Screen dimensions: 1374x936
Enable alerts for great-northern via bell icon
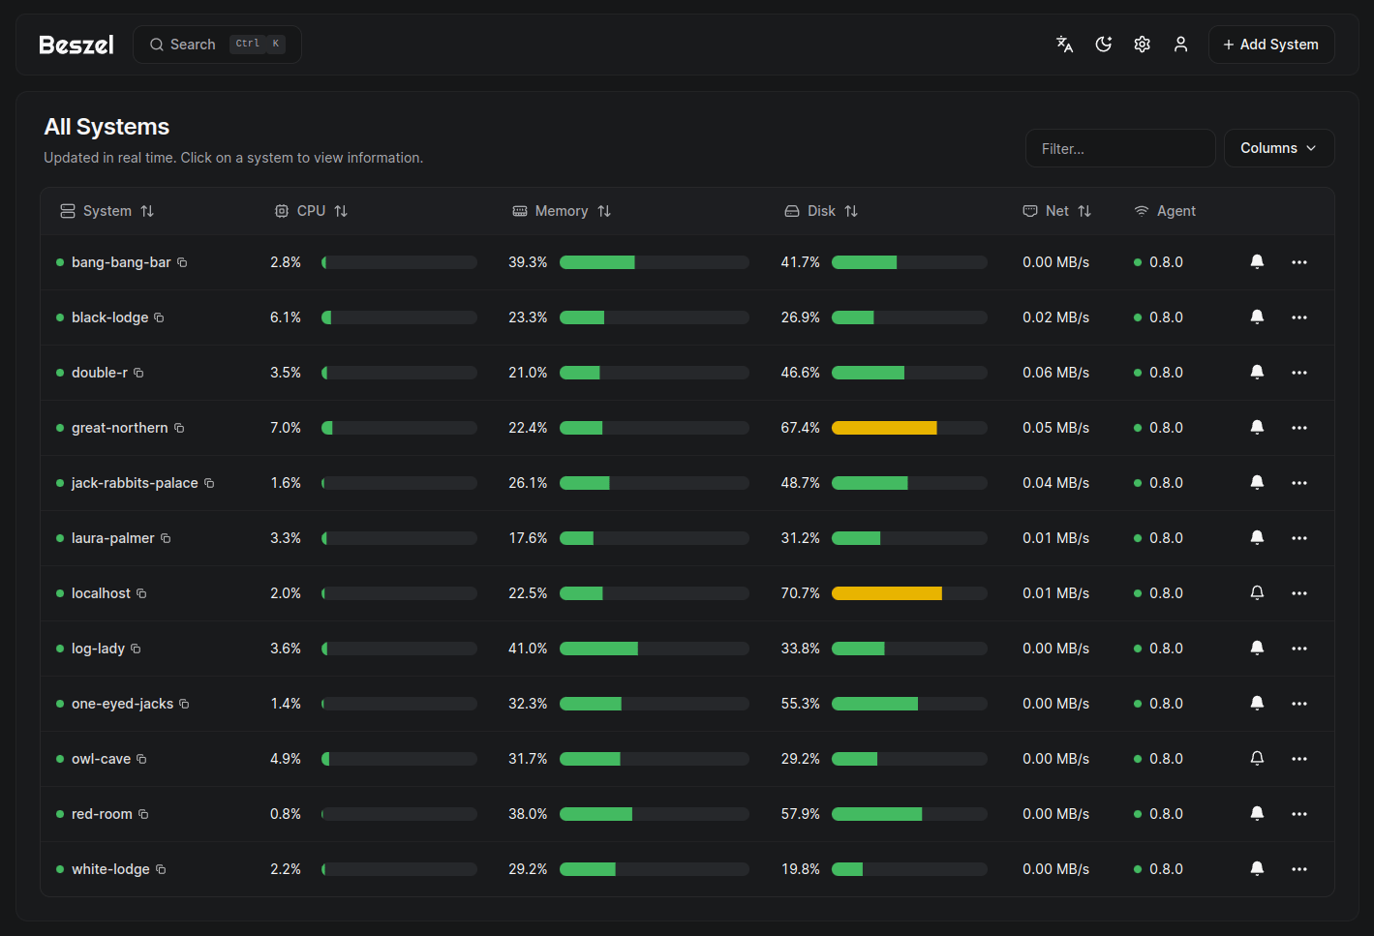(1257, 427)
